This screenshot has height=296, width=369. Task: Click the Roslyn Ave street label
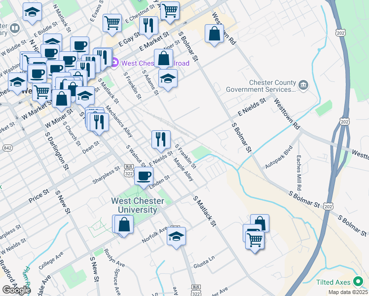114,258
